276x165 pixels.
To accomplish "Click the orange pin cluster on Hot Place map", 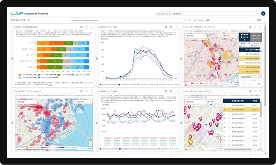I will (x=190, y=141).
